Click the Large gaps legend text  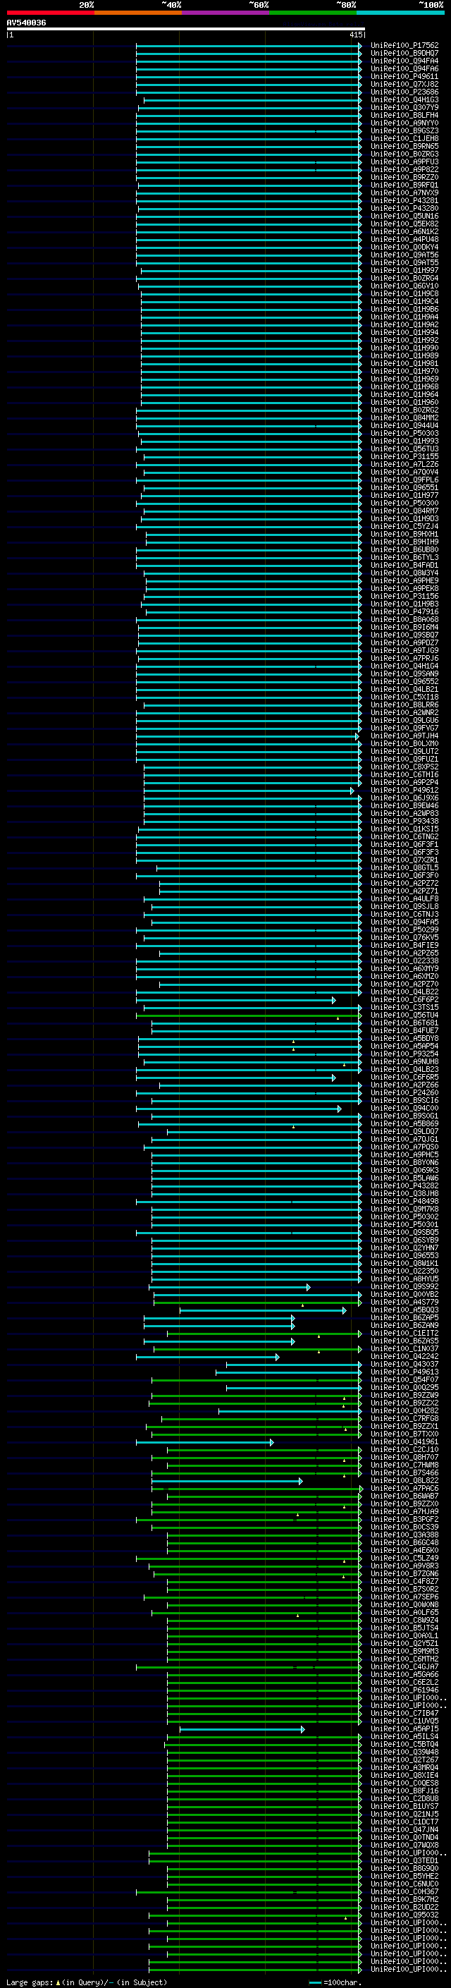coord(30,1982)
